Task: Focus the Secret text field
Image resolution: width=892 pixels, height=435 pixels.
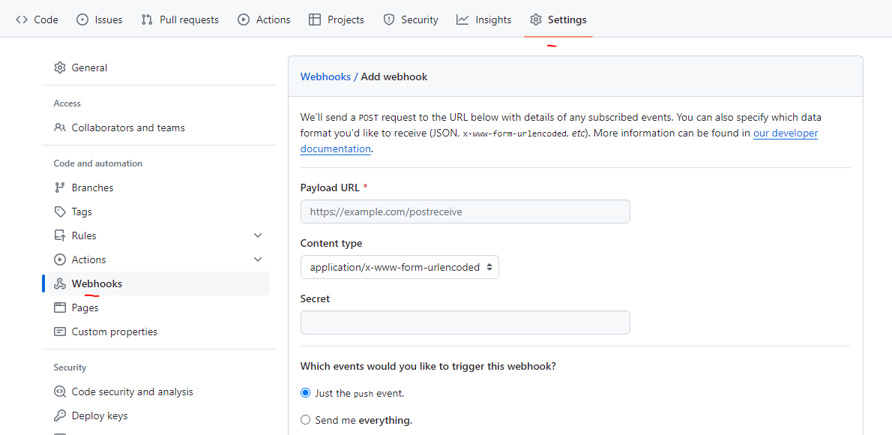Action: pyautogui.click(x=465, y=322)
